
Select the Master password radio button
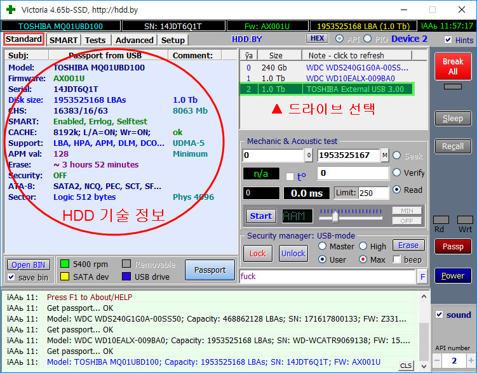(x=322, y=246)
